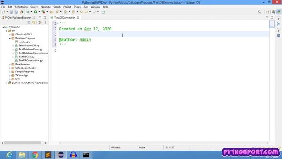This screenshot has width=282, height=159.
Task: Collapse the PythonAll project node
Action: (x=3, y=27)
